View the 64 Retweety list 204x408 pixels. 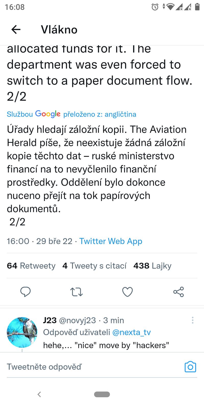pyautogui.click(x=31, y=266)
